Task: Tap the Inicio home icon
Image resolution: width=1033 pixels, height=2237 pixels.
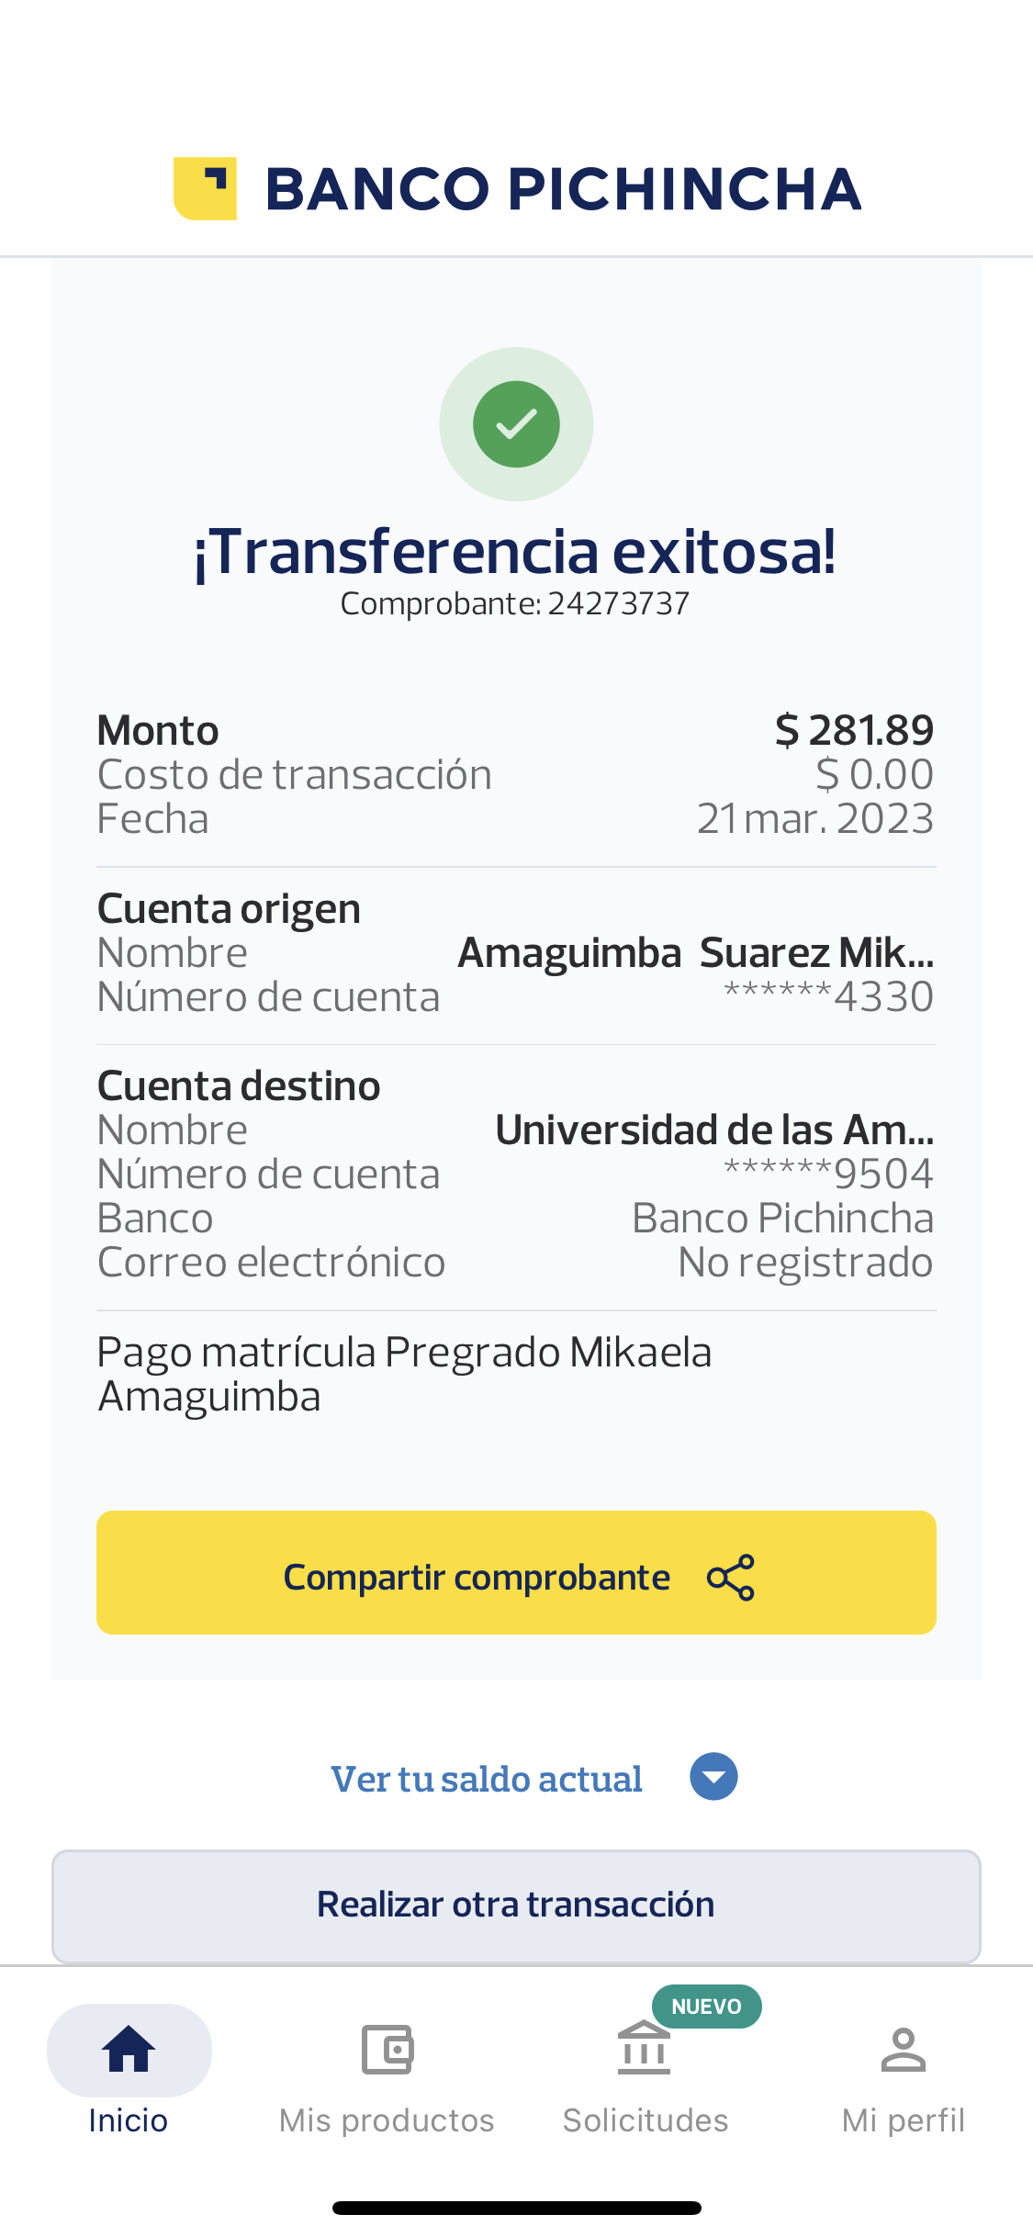Action: click(129, 2050)
